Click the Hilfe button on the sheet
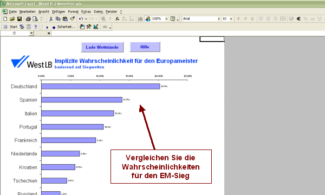This screenshot has height=195, width=325. [145, 47]
